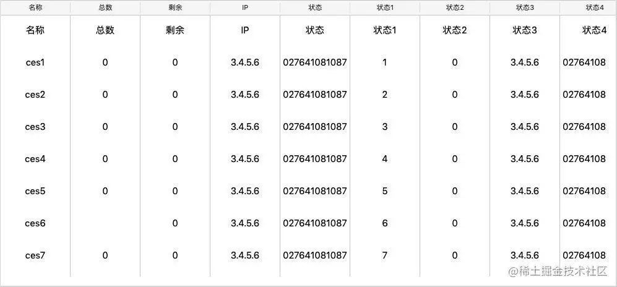
Task: Select 状态 value 027641081087 in ces4 row
Action: (315, 159)
